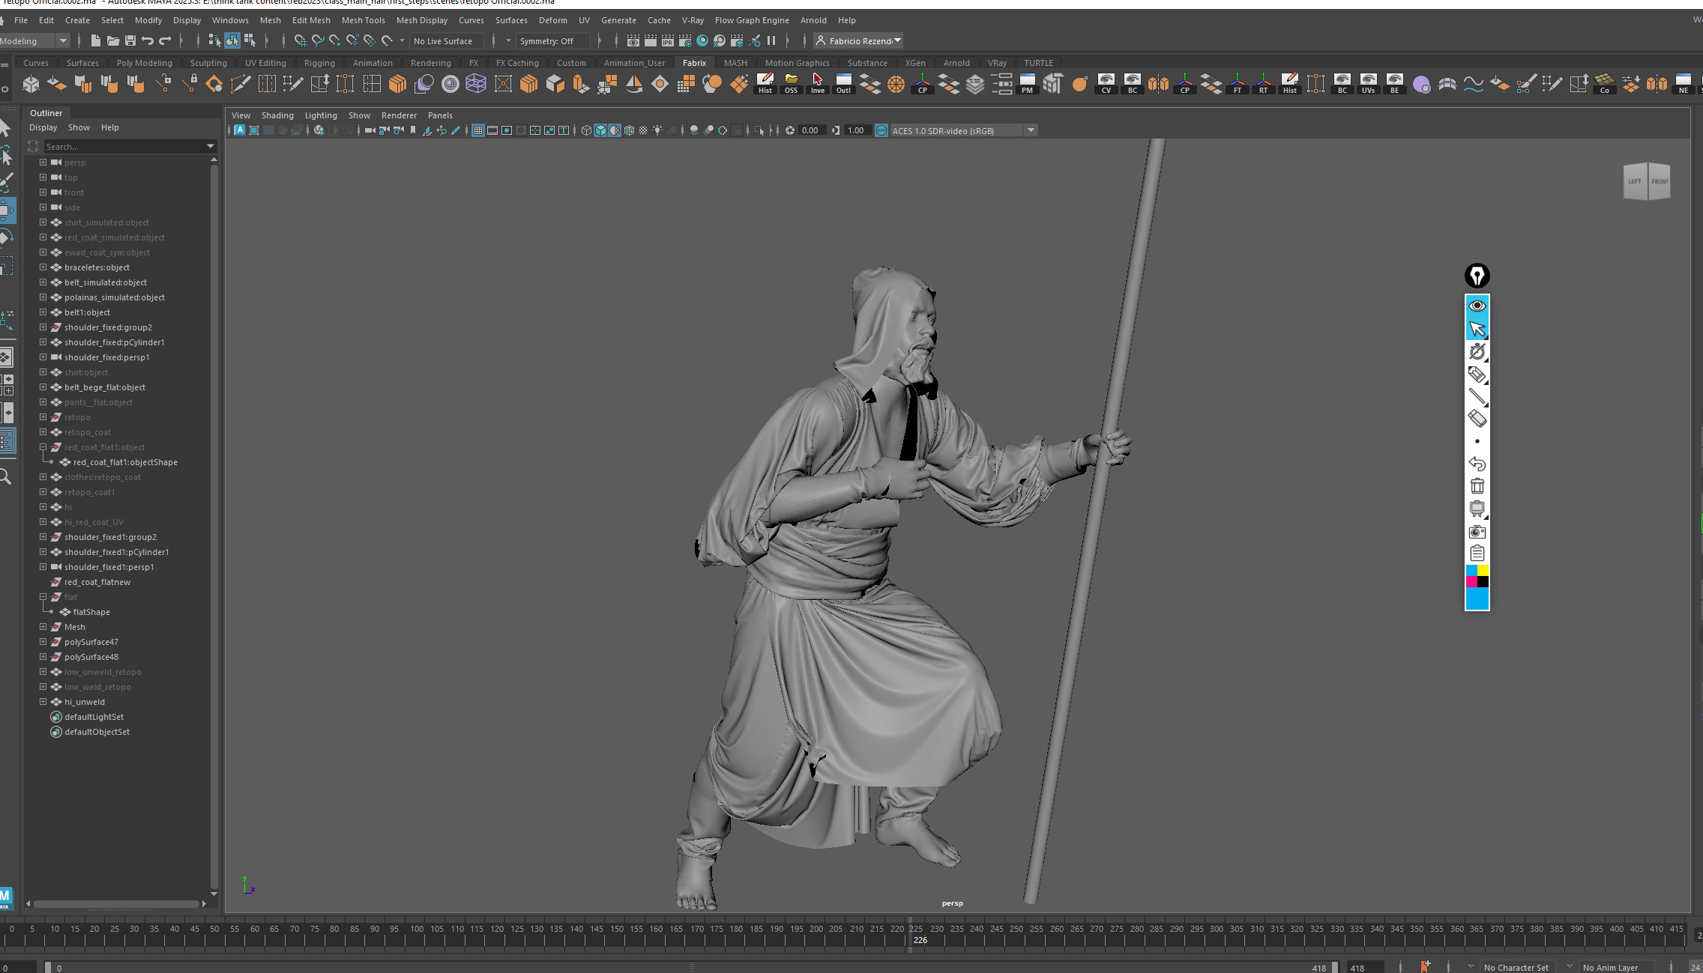Screen dimensions: 1703x973
Task: Click the OSS folder shelf icon
Action: coord(791,83)
